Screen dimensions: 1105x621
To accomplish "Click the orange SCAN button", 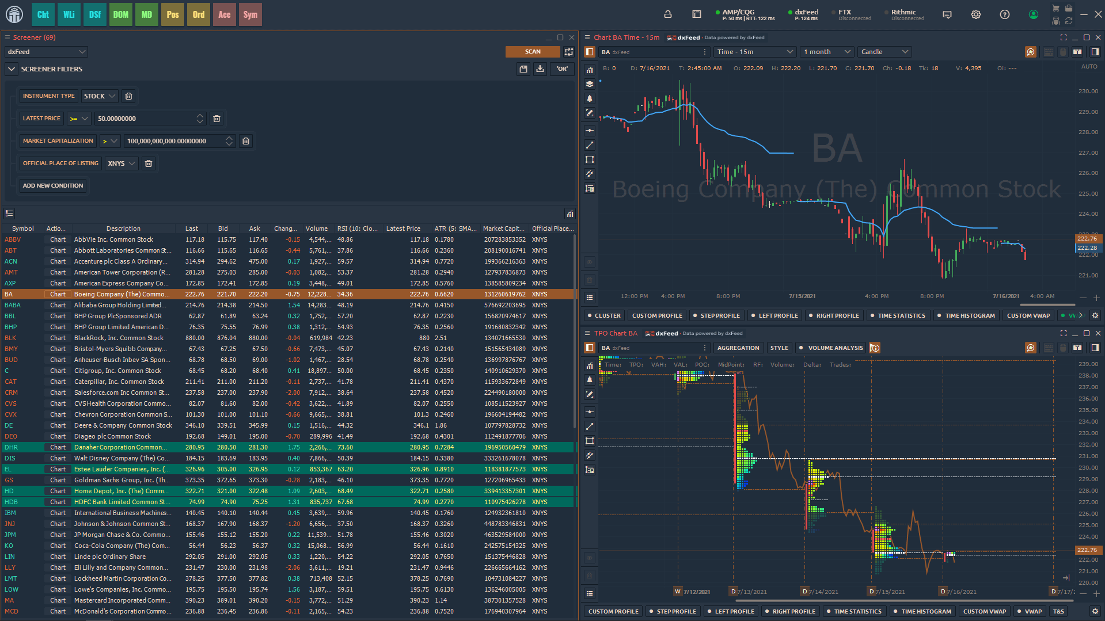I will [533, 52].
